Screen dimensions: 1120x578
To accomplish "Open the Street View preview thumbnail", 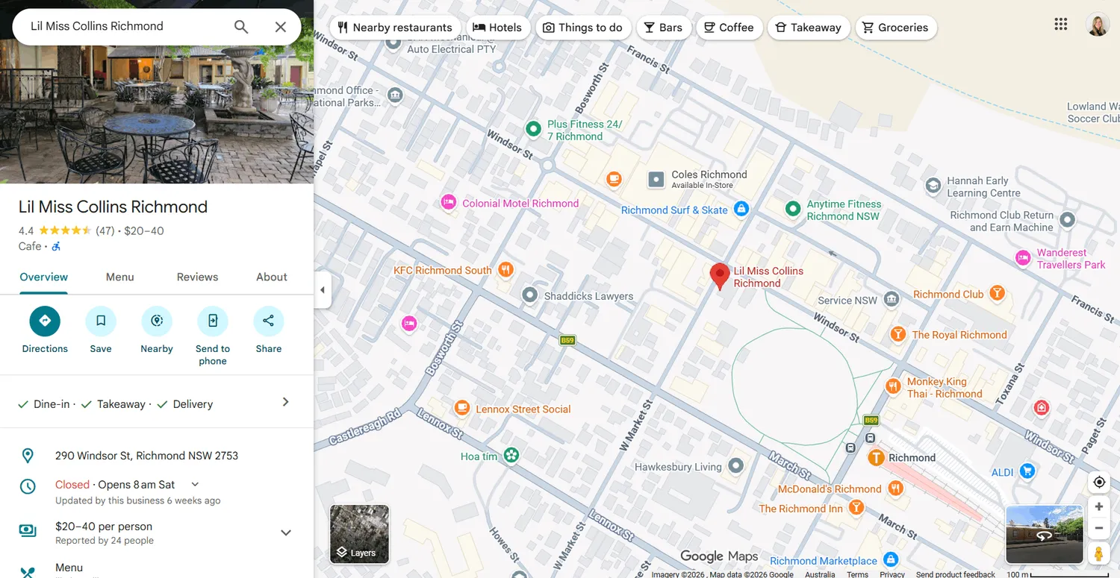I will [x=1045, y=534].
